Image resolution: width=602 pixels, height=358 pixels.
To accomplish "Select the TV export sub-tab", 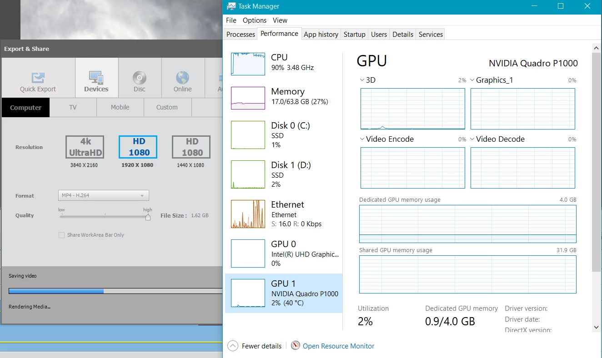I will click(x=73, y=107).
